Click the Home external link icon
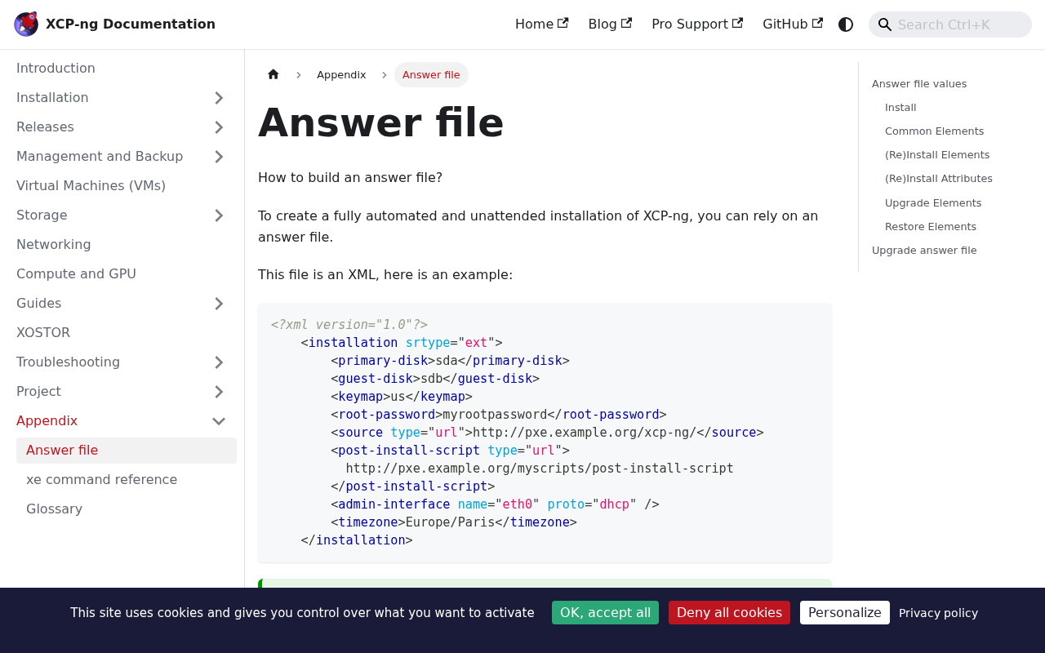The image size is (1045, 653). click(563, 23)
